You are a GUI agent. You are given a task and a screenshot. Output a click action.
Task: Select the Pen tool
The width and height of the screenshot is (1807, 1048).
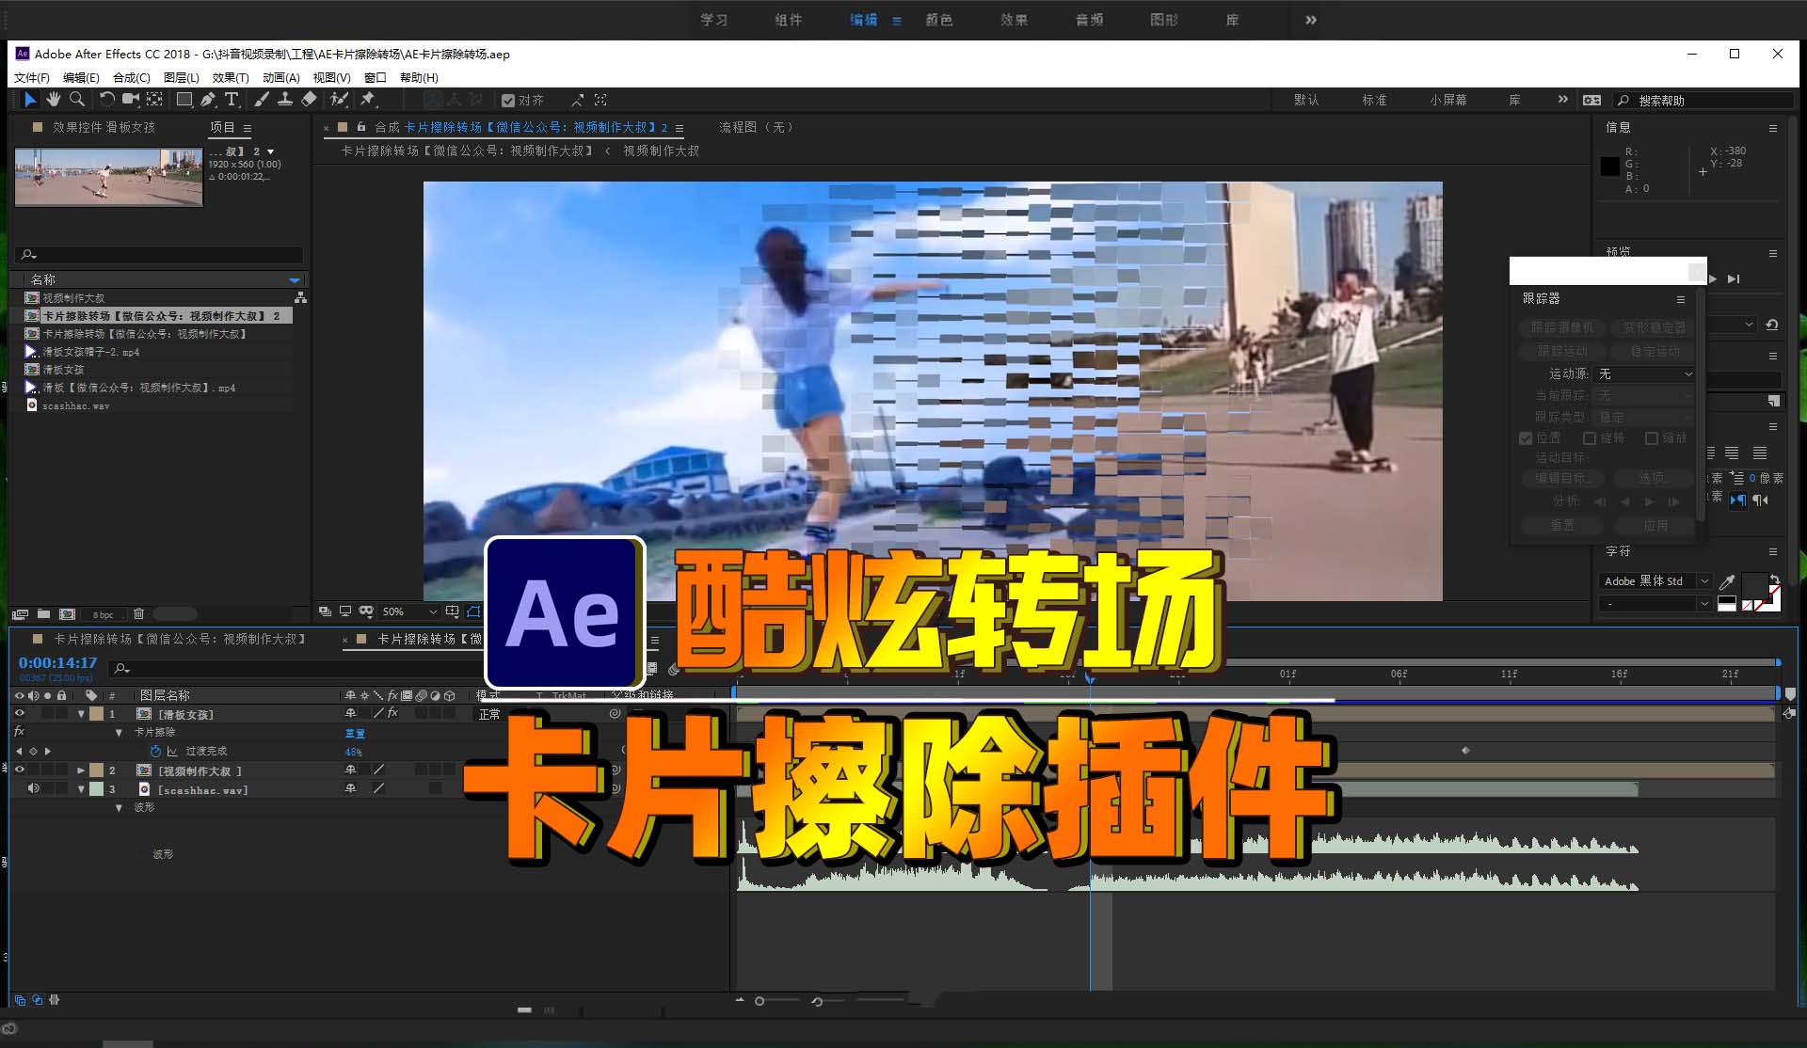click(208, 100)
